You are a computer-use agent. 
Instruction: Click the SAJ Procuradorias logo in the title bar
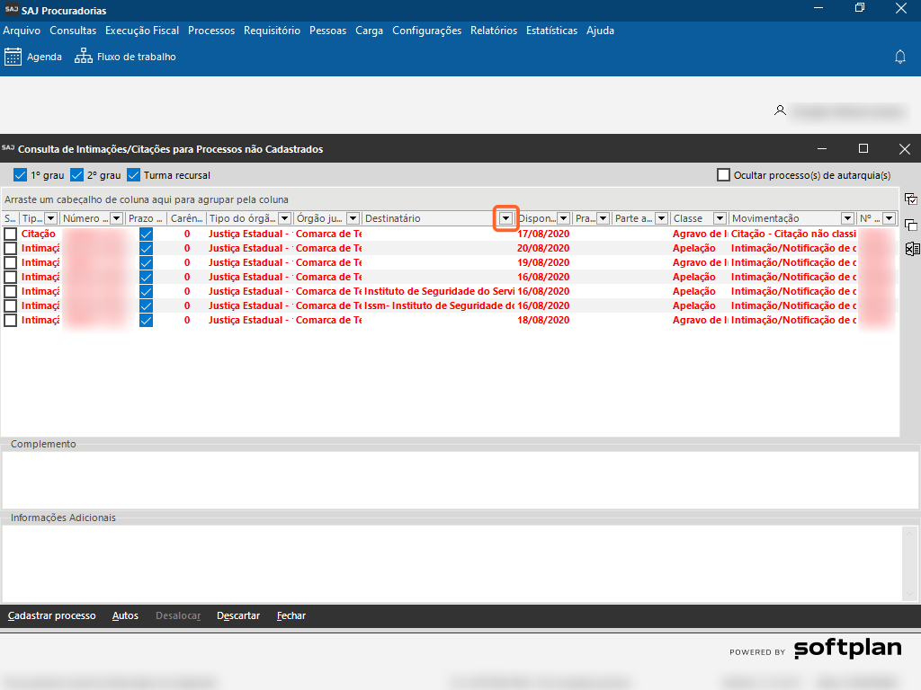click(11, 10)
